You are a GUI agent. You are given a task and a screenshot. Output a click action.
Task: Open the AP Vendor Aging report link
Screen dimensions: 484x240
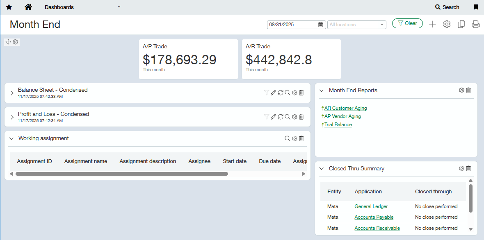[342, 116]
